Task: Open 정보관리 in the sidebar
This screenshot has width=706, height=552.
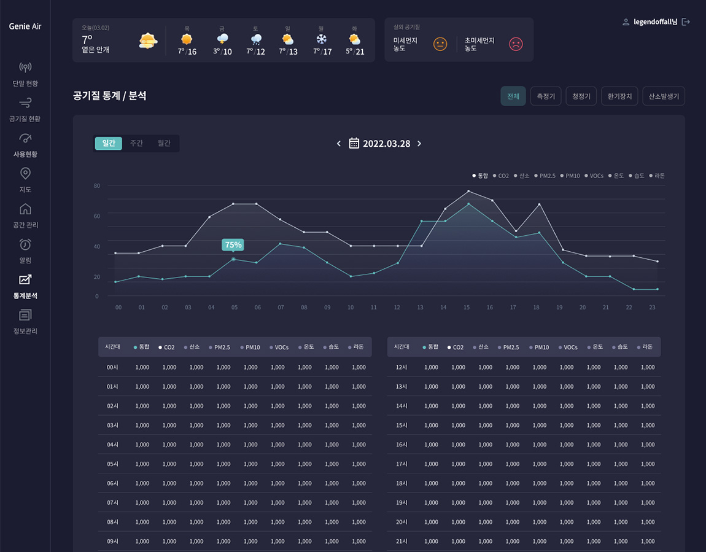Action: coord(25,316)
